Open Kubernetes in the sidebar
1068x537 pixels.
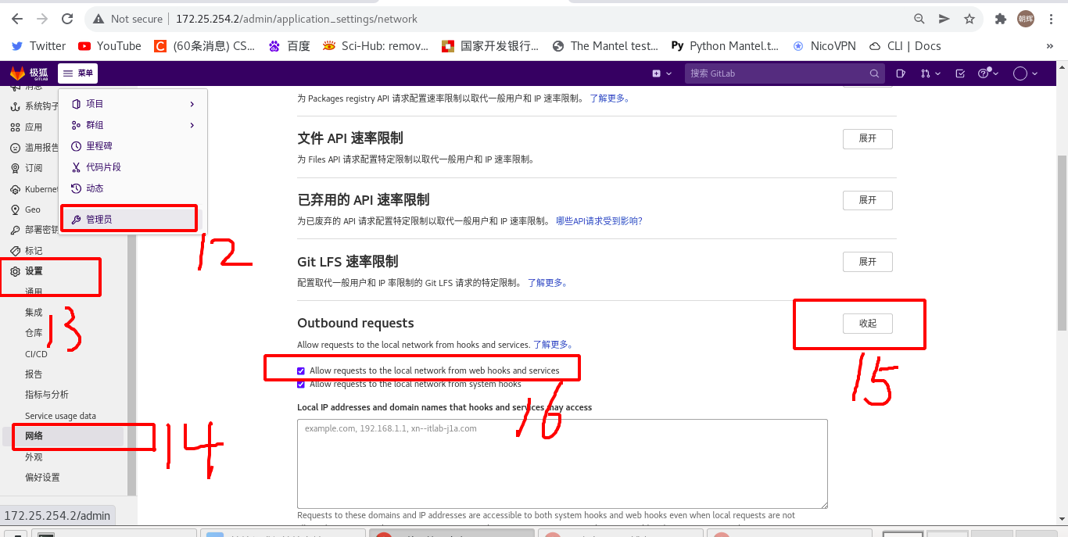(34, 189)
